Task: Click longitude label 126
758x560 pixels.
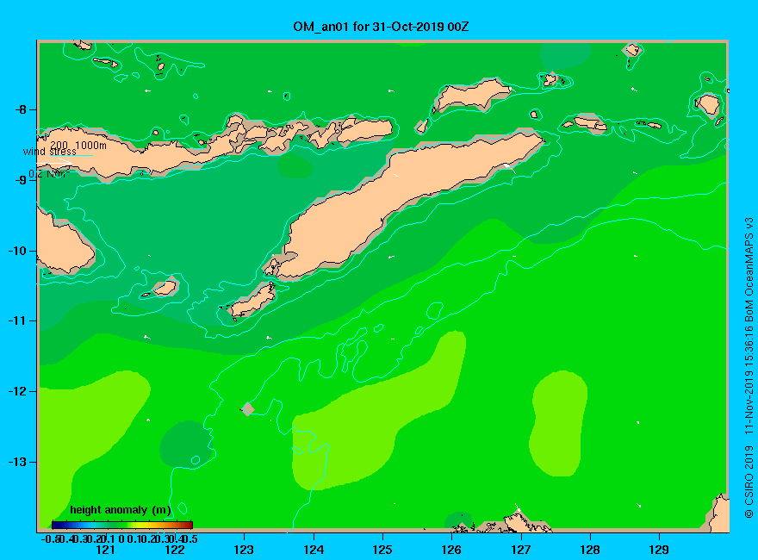Action: pyautogui.click(x=451, y=550)
